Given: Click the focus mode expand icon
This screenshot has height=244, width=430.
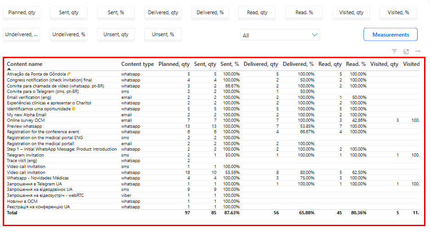Looking at the screenshot, I should tap(406, 51).
